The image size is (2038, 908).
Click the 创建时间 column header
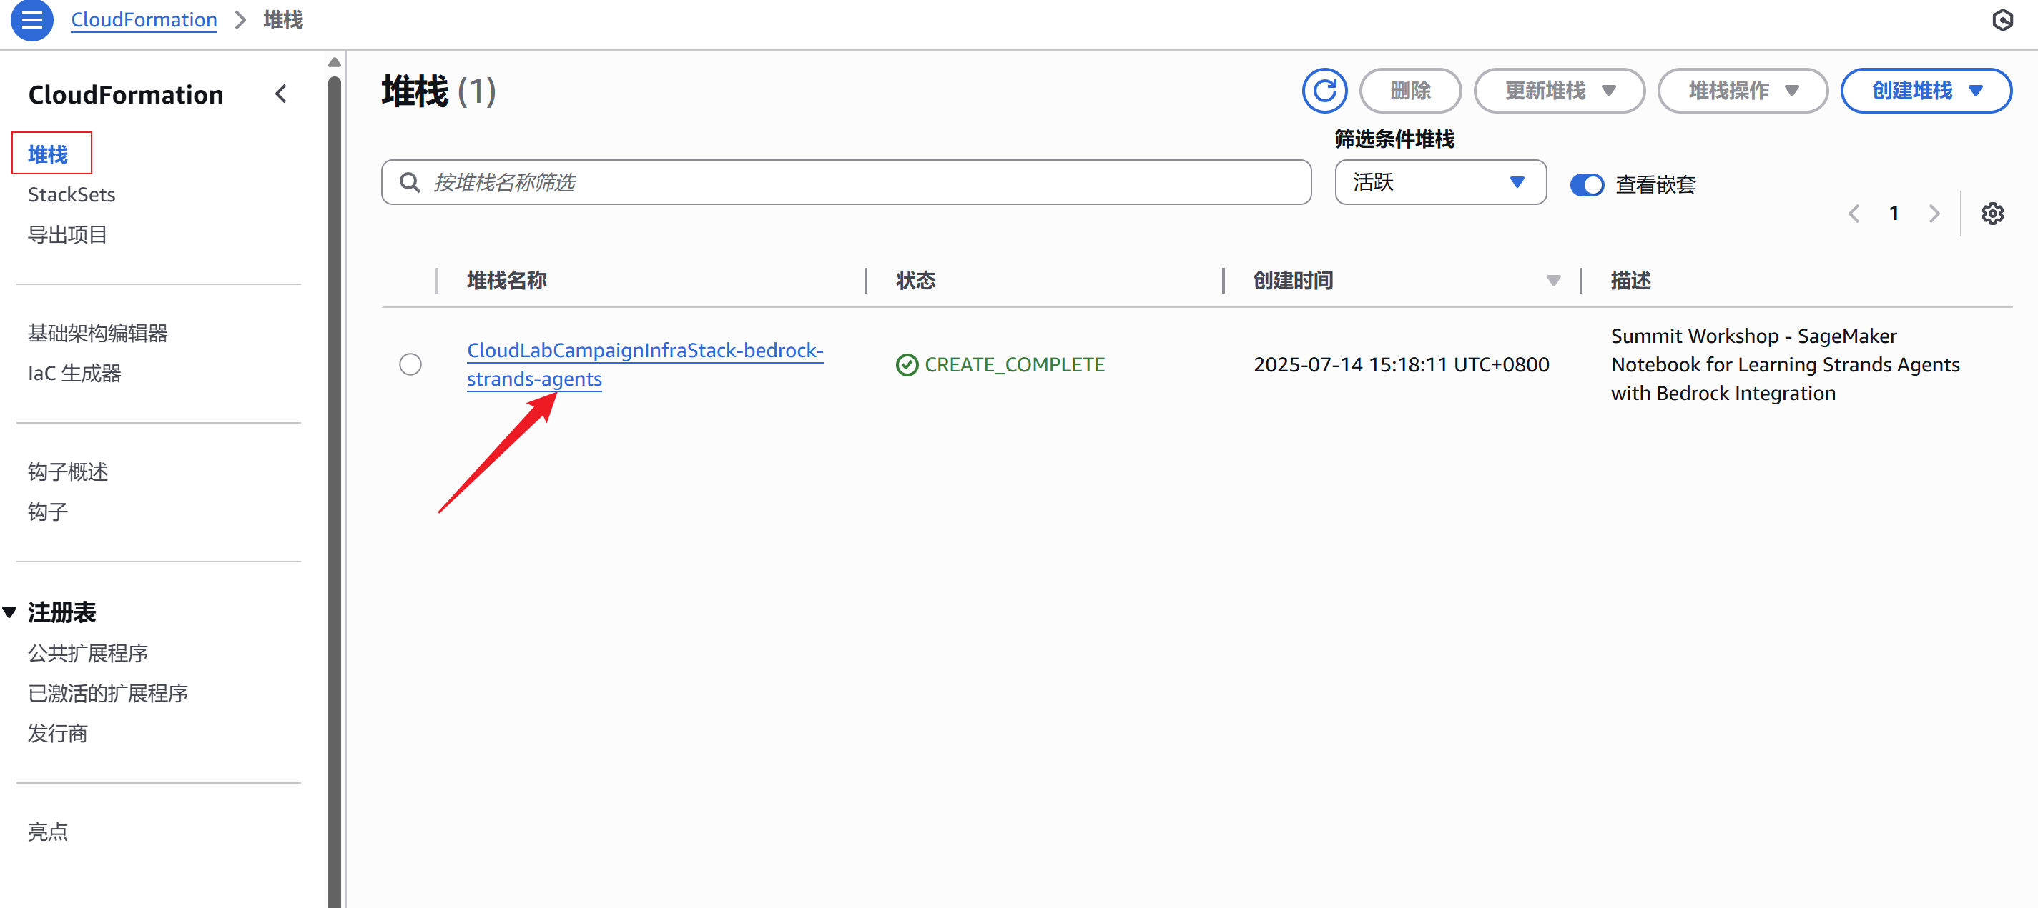point(1293,281)
